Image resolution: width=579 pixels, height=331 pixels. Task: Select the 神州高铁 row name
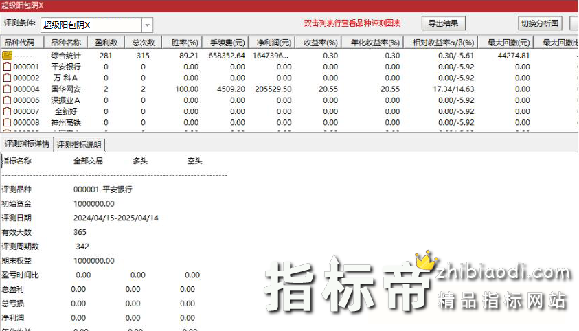click(66, 122)
